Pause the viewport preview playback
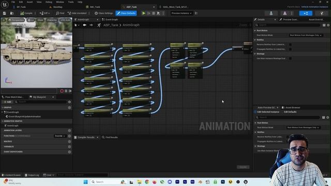This screenshot has width=331, height=186. (66, 91)
